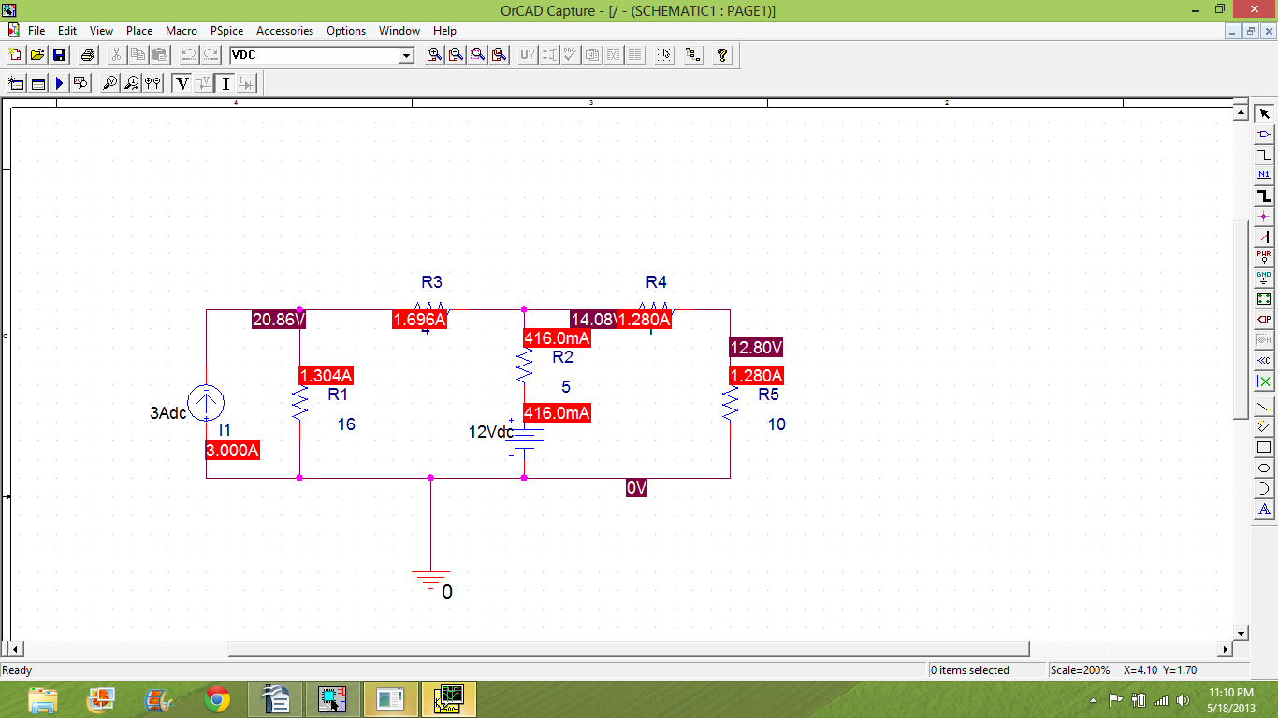Open a new simulation profile

click(x=15, y=82)
